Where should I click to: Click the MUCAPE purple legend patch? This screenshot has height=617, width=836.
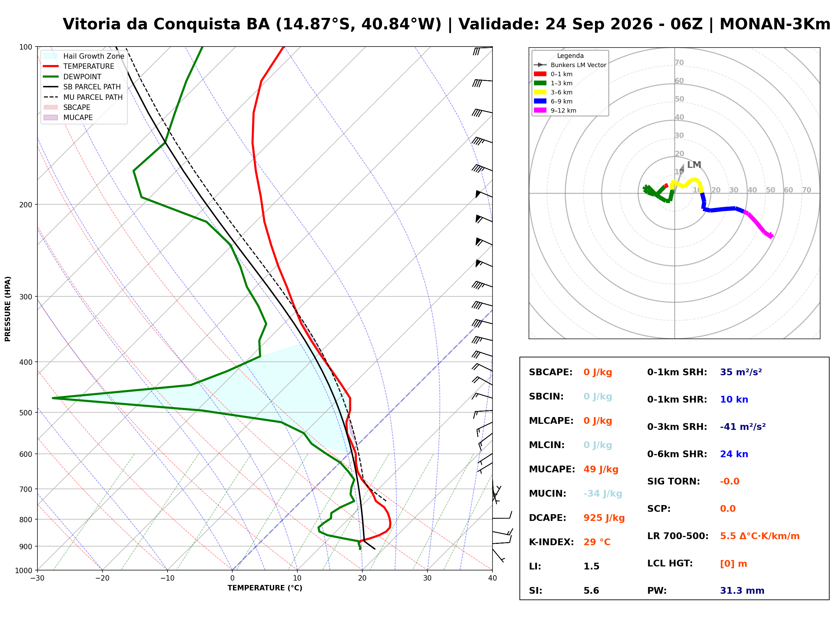click(x=51, y=118)
